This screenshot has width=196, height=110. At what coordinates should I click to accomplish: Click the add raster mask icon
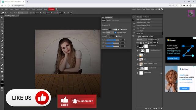coord(154,108)
